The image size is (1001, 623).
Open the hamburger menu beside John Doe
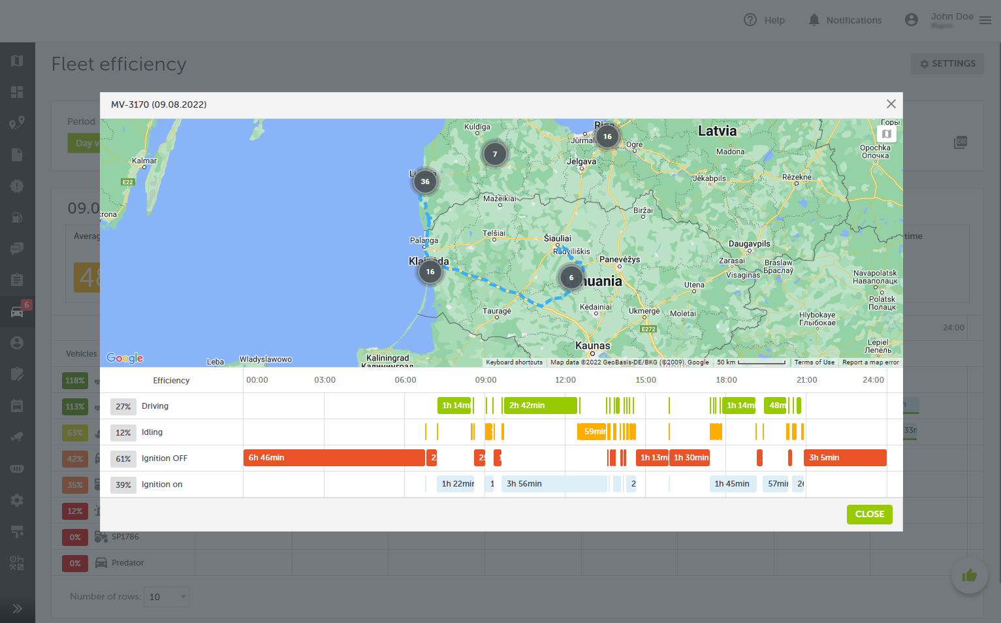[985, 20]
